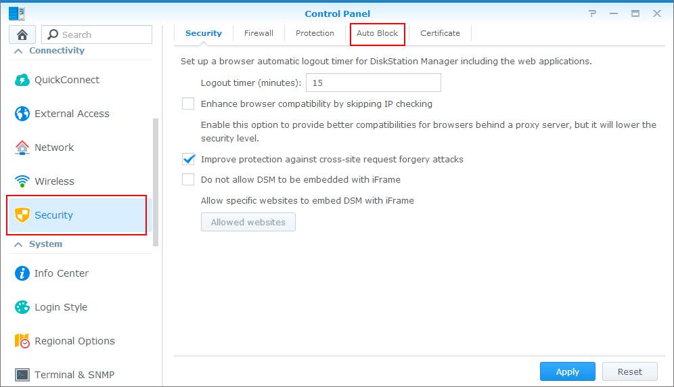Switch to the Firewall tab
The height and width of the screenshot is (387, 674).
(259, 33)
